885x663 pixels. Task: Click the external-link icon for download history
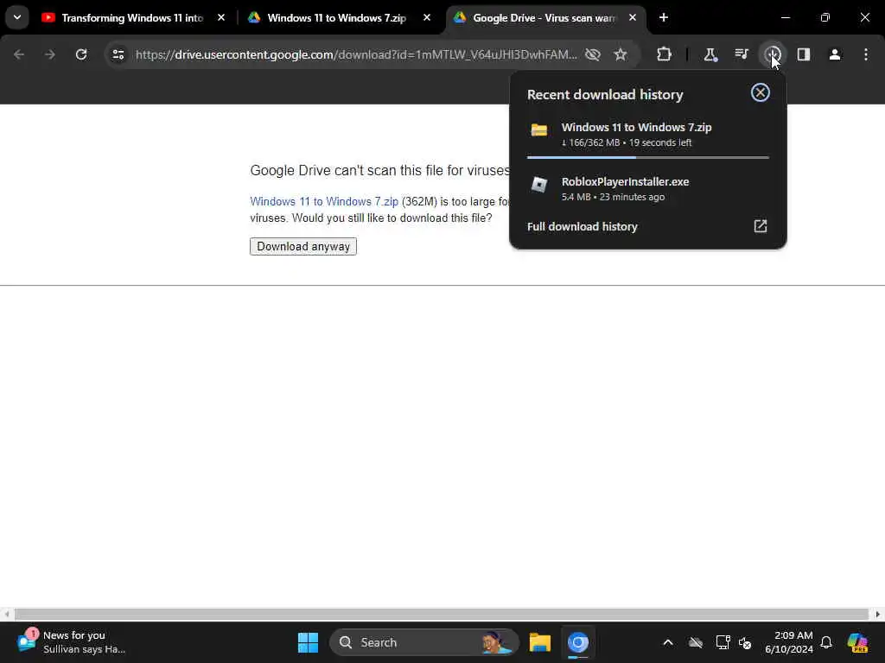(761, 226)
